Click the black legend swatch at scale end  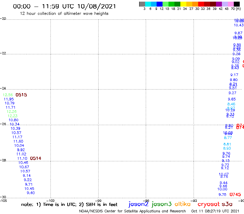tap(236, 4)
